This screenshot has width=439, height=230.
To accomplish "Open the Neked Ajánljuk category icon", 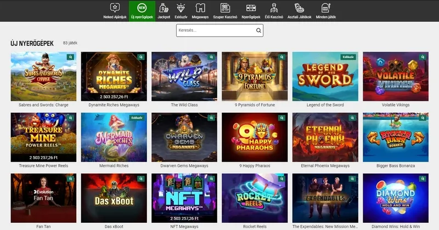I will pyautogui.click(x=115, y=8).
